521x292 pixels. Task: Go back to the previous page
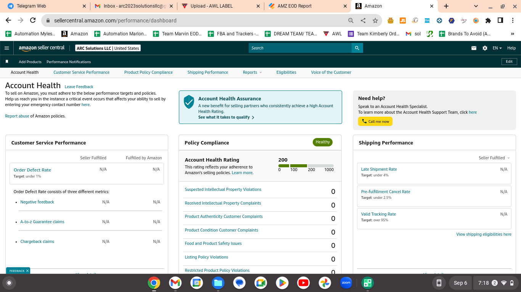(x=8, y=21)
